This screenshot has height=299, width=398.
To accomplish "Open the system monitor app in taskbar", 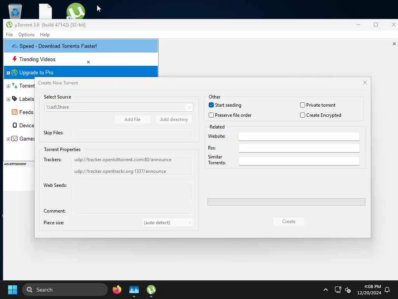I will (x=134, y=290).
